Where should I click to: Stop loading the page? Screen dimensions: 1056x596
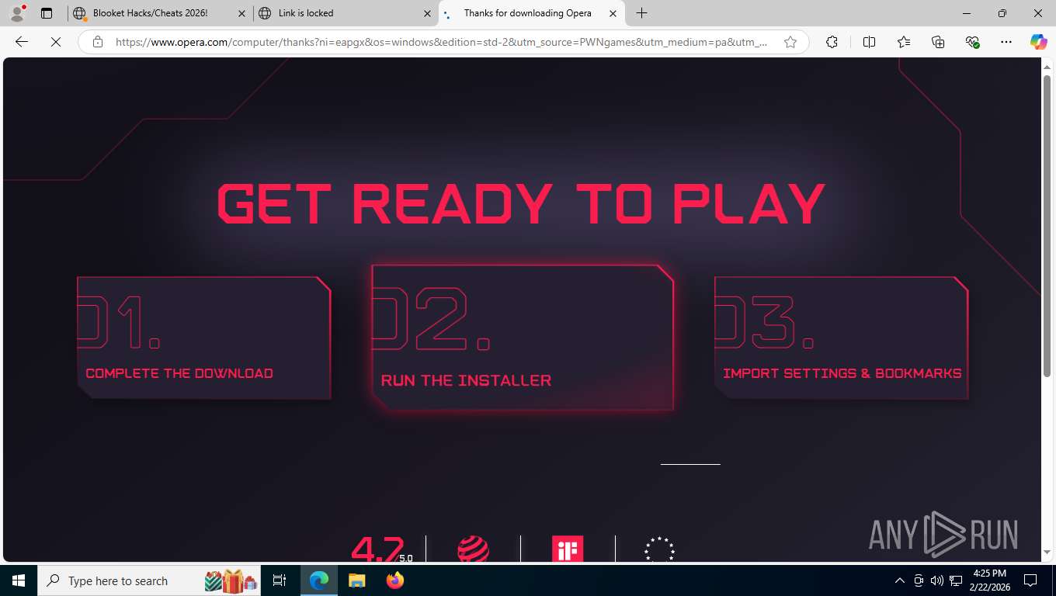coord(56,42)
